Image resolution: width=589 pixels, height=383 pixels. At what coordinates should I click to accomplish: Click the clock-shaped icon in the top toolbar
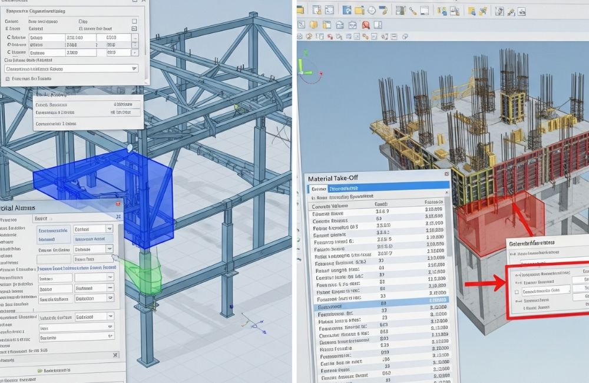(372, 9)
